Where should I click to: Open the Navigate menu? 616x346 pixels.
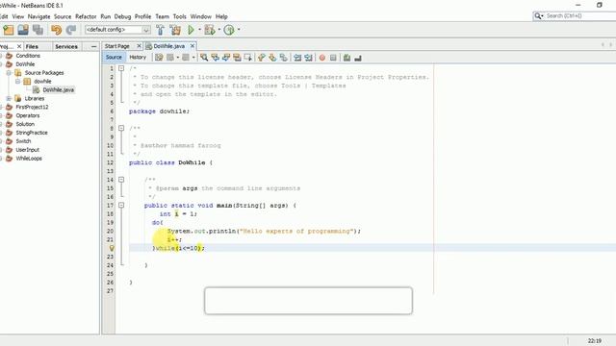pos(38,16)
